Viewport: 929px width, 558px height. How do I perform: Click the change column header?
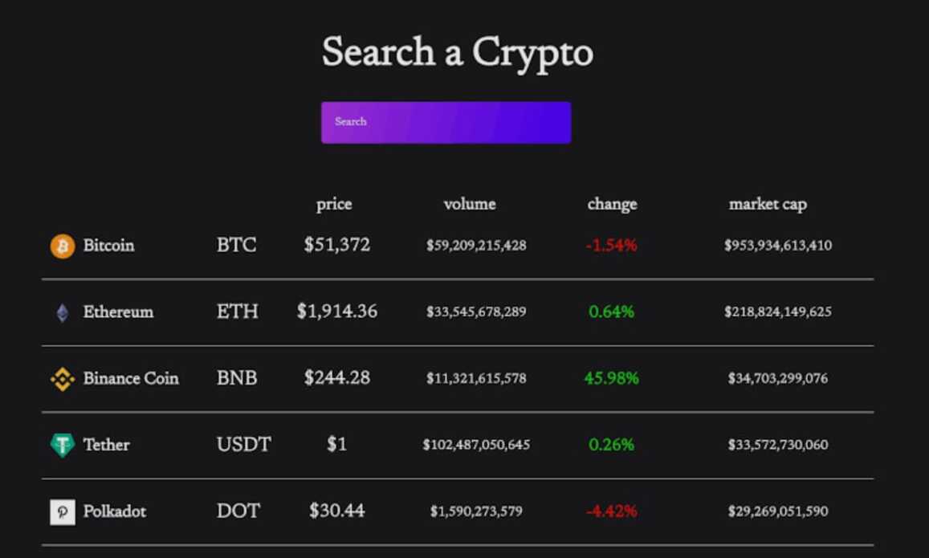pos(612,205)
